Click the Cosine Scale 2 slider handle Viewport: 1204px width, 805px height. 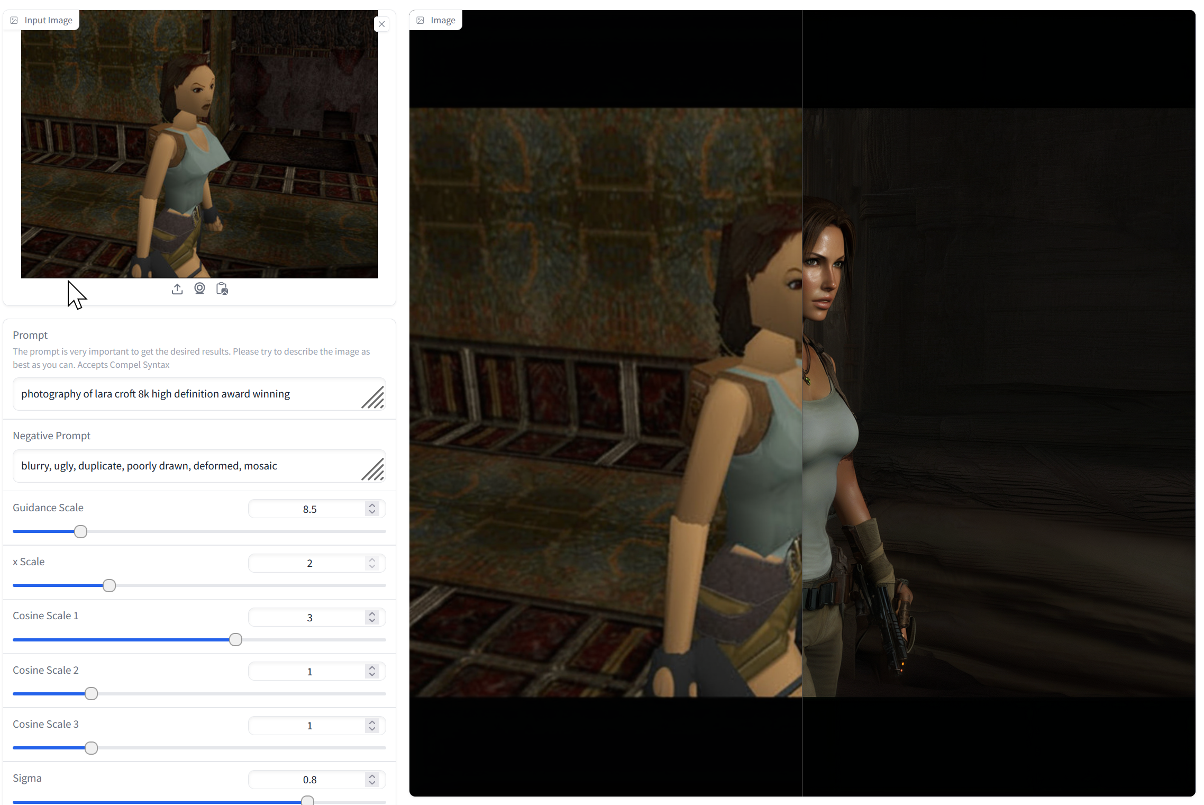tap(92, 693)
